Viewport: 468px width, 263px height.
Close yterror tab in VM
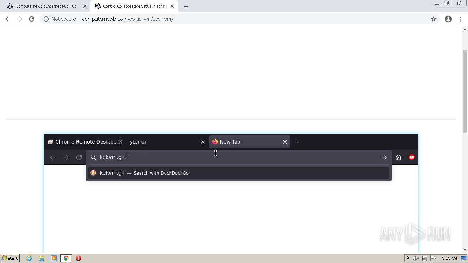pos(203,142)
